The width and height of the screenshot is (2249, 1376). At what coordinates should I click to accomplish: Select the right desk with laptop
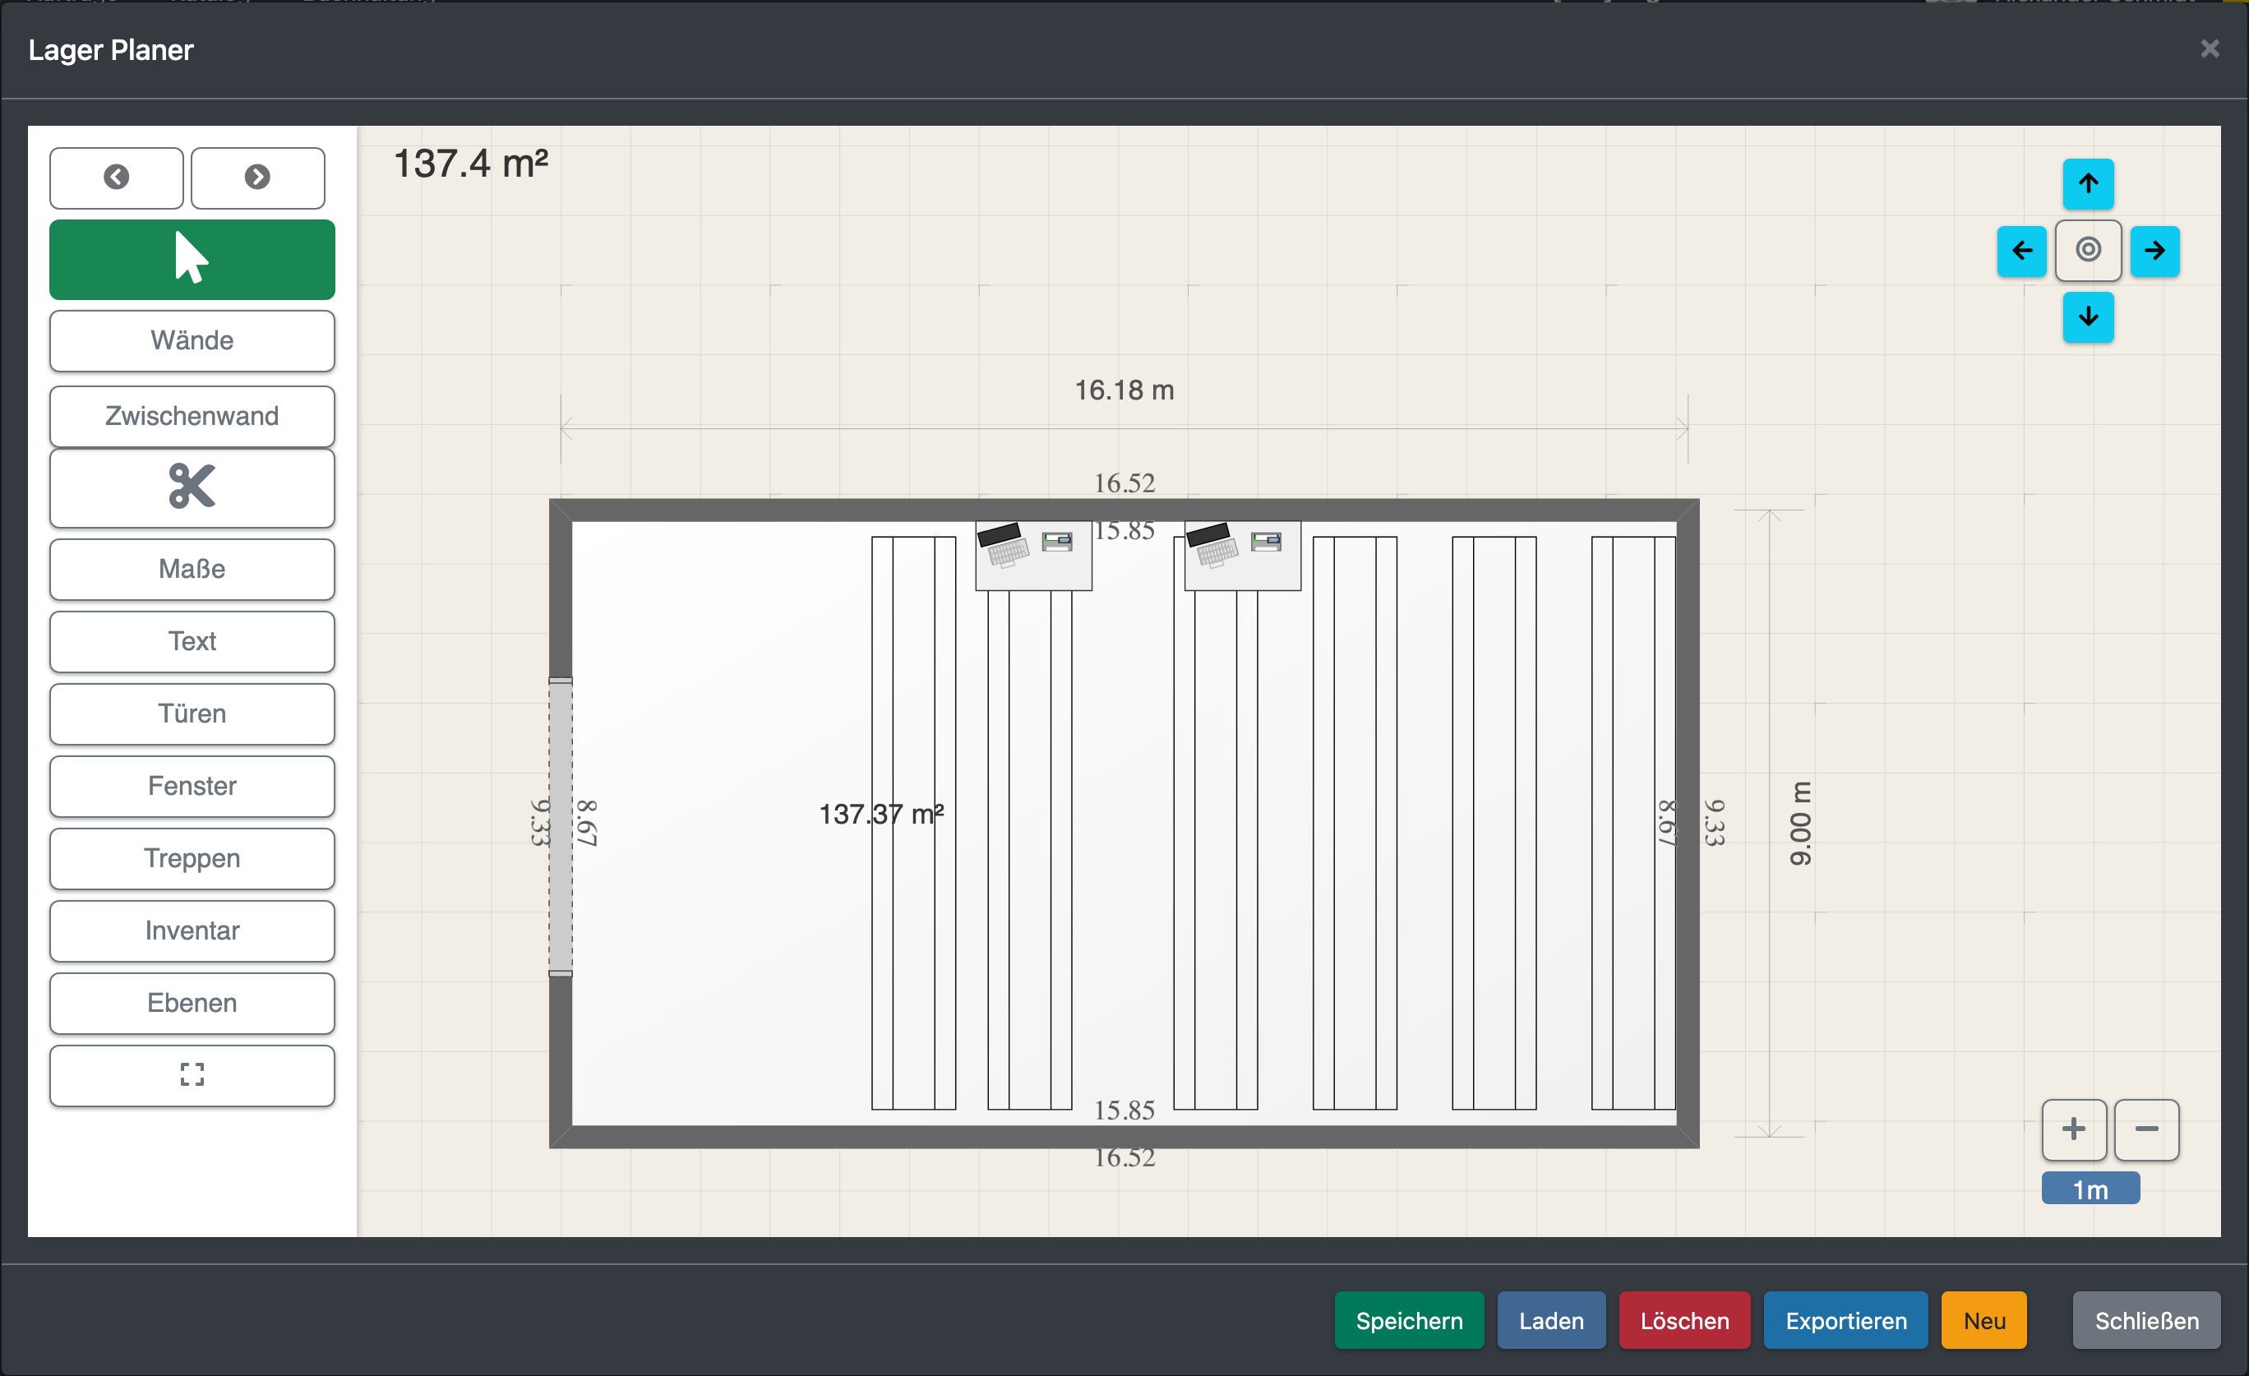click(x=1242, y=555)
